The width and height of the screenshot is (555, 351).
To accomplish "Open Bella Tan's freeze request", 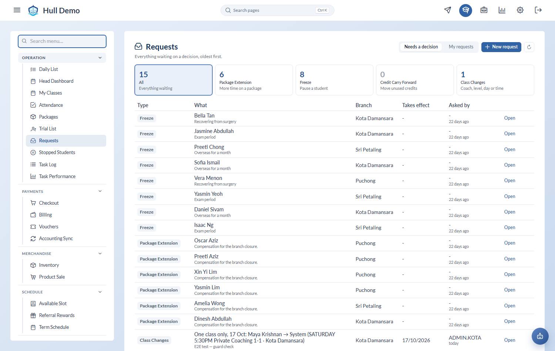I will (509, 118).
